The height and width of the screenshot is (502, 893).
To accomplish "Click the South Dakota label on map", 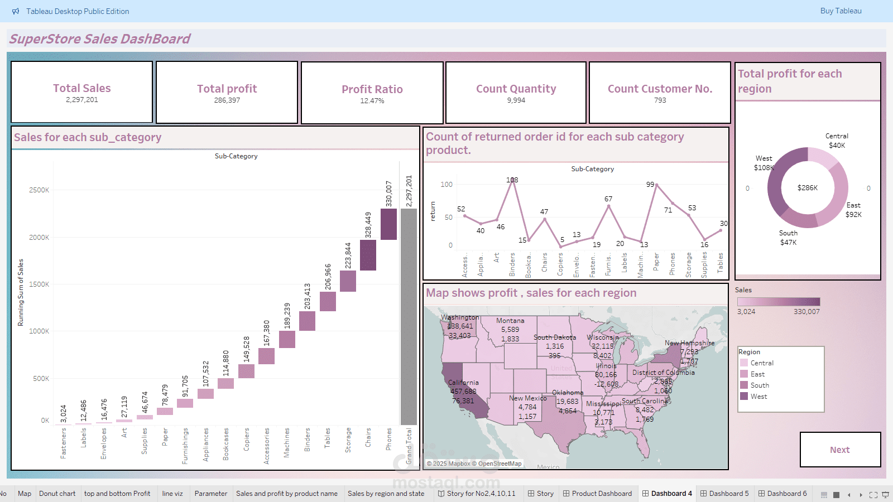I will point(555,337).
